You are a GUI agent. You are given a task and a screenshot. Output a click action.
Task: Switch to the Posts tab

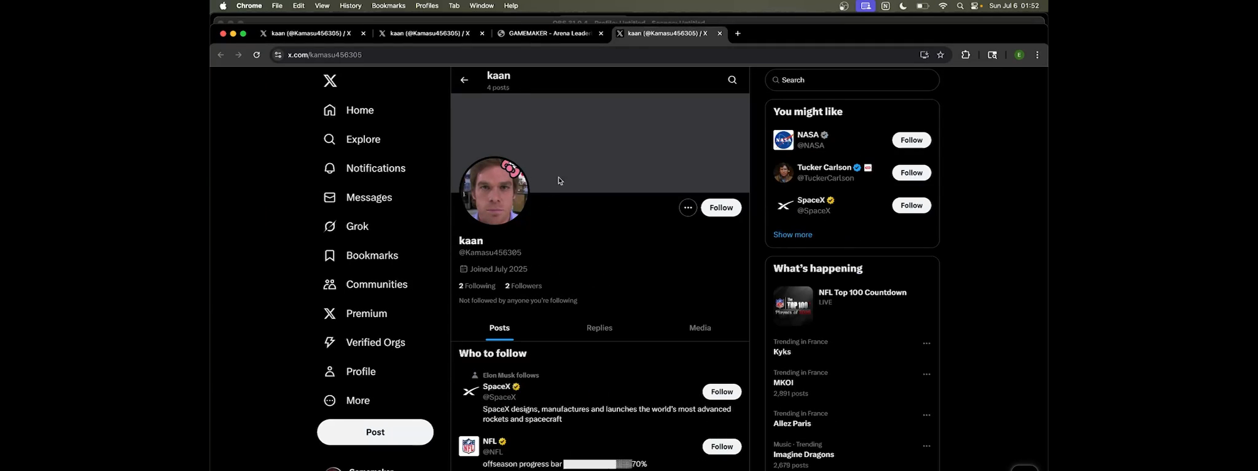pos(499,328)
